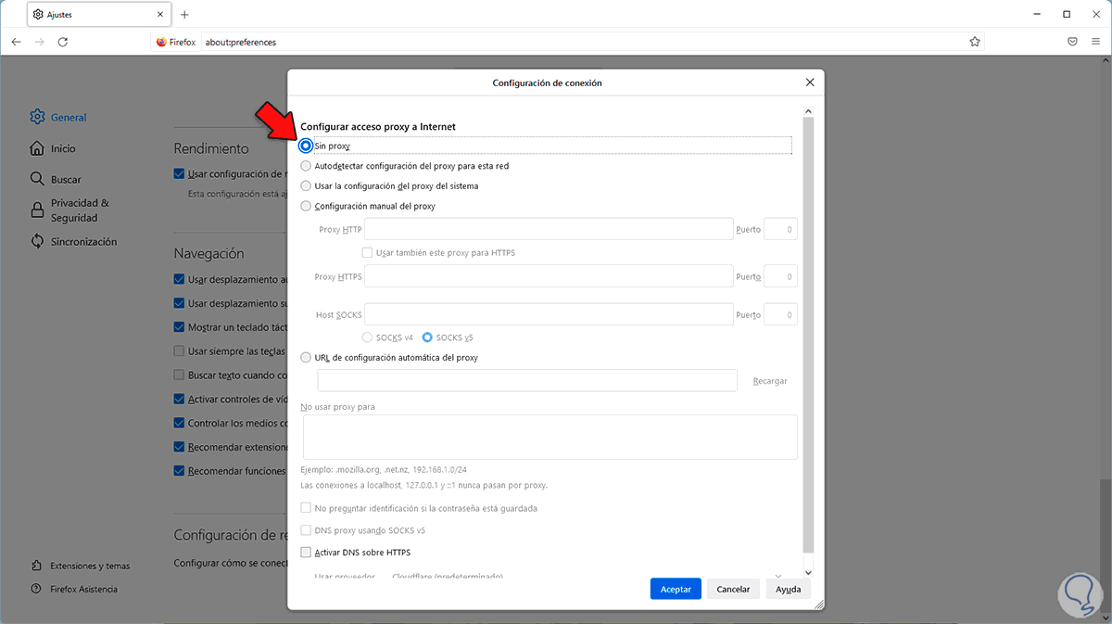This screenshot has height=624, width=1112.
Task: Choose Configuración manual del proxy
Action: point(307,206)
